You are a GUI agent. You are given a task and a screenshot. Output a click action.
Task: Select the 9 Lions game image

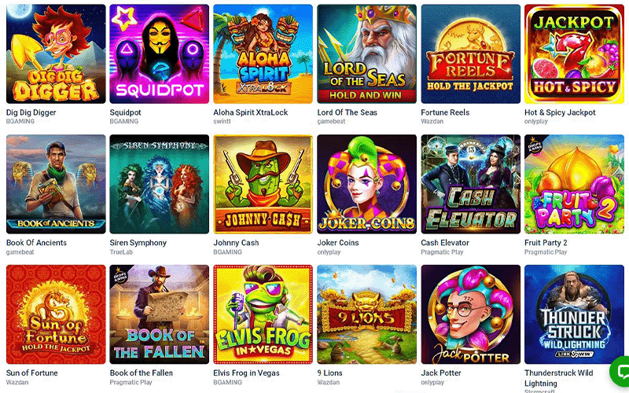click(366, 314)
